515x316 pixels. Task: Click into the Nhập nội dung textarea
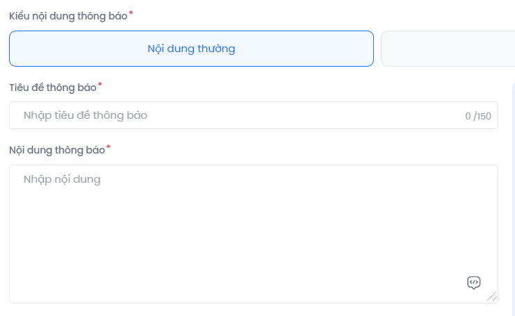[x=254, y=234]
